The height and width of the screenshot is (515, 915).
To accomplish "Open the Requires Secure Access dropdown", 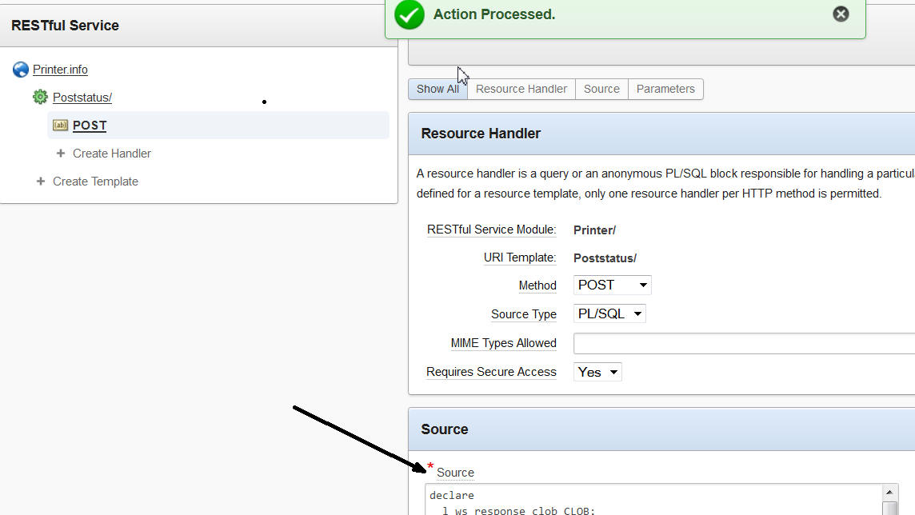I will pos(597,372).
